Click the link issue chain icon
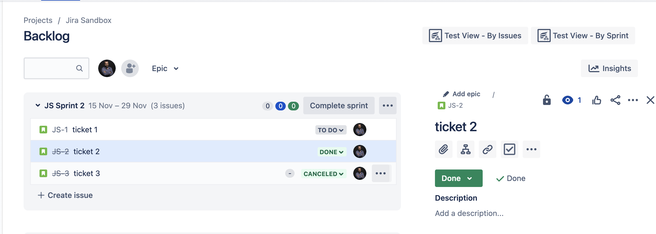This screenshot has height=234, width=656. pos(488,149)
